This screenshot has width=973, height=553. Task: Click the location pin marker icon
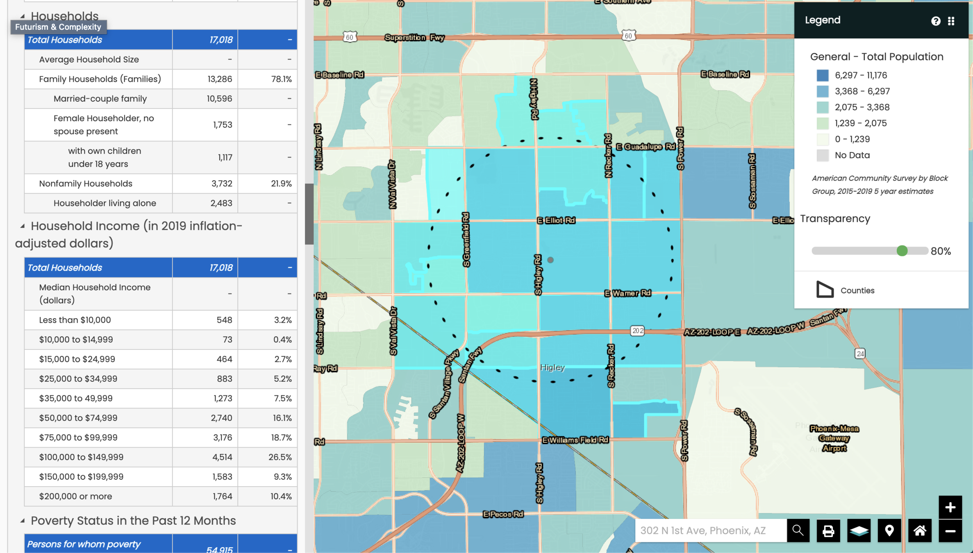point(889,530)
